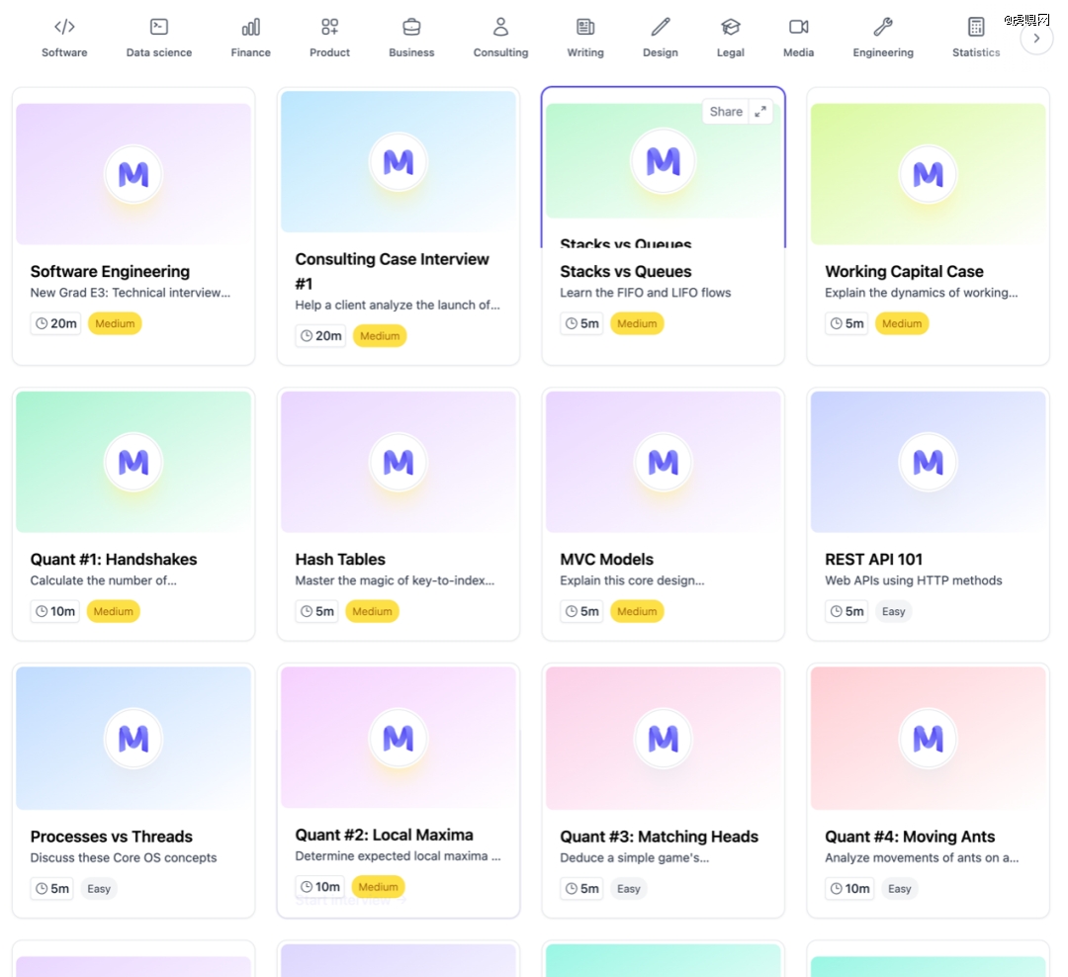Click the Engineering wrench icon
The width and height of the screenshot is (1068, 977).
click(x=883, y=28)
